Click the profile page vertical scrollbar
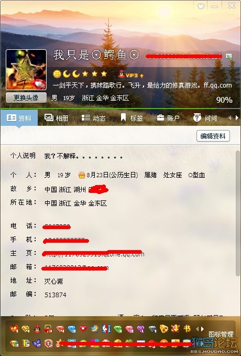The image size is (241, 356). 237,213
